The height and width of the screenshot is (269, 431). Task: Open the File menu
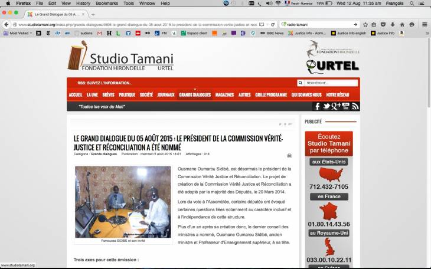coord(40,4)
